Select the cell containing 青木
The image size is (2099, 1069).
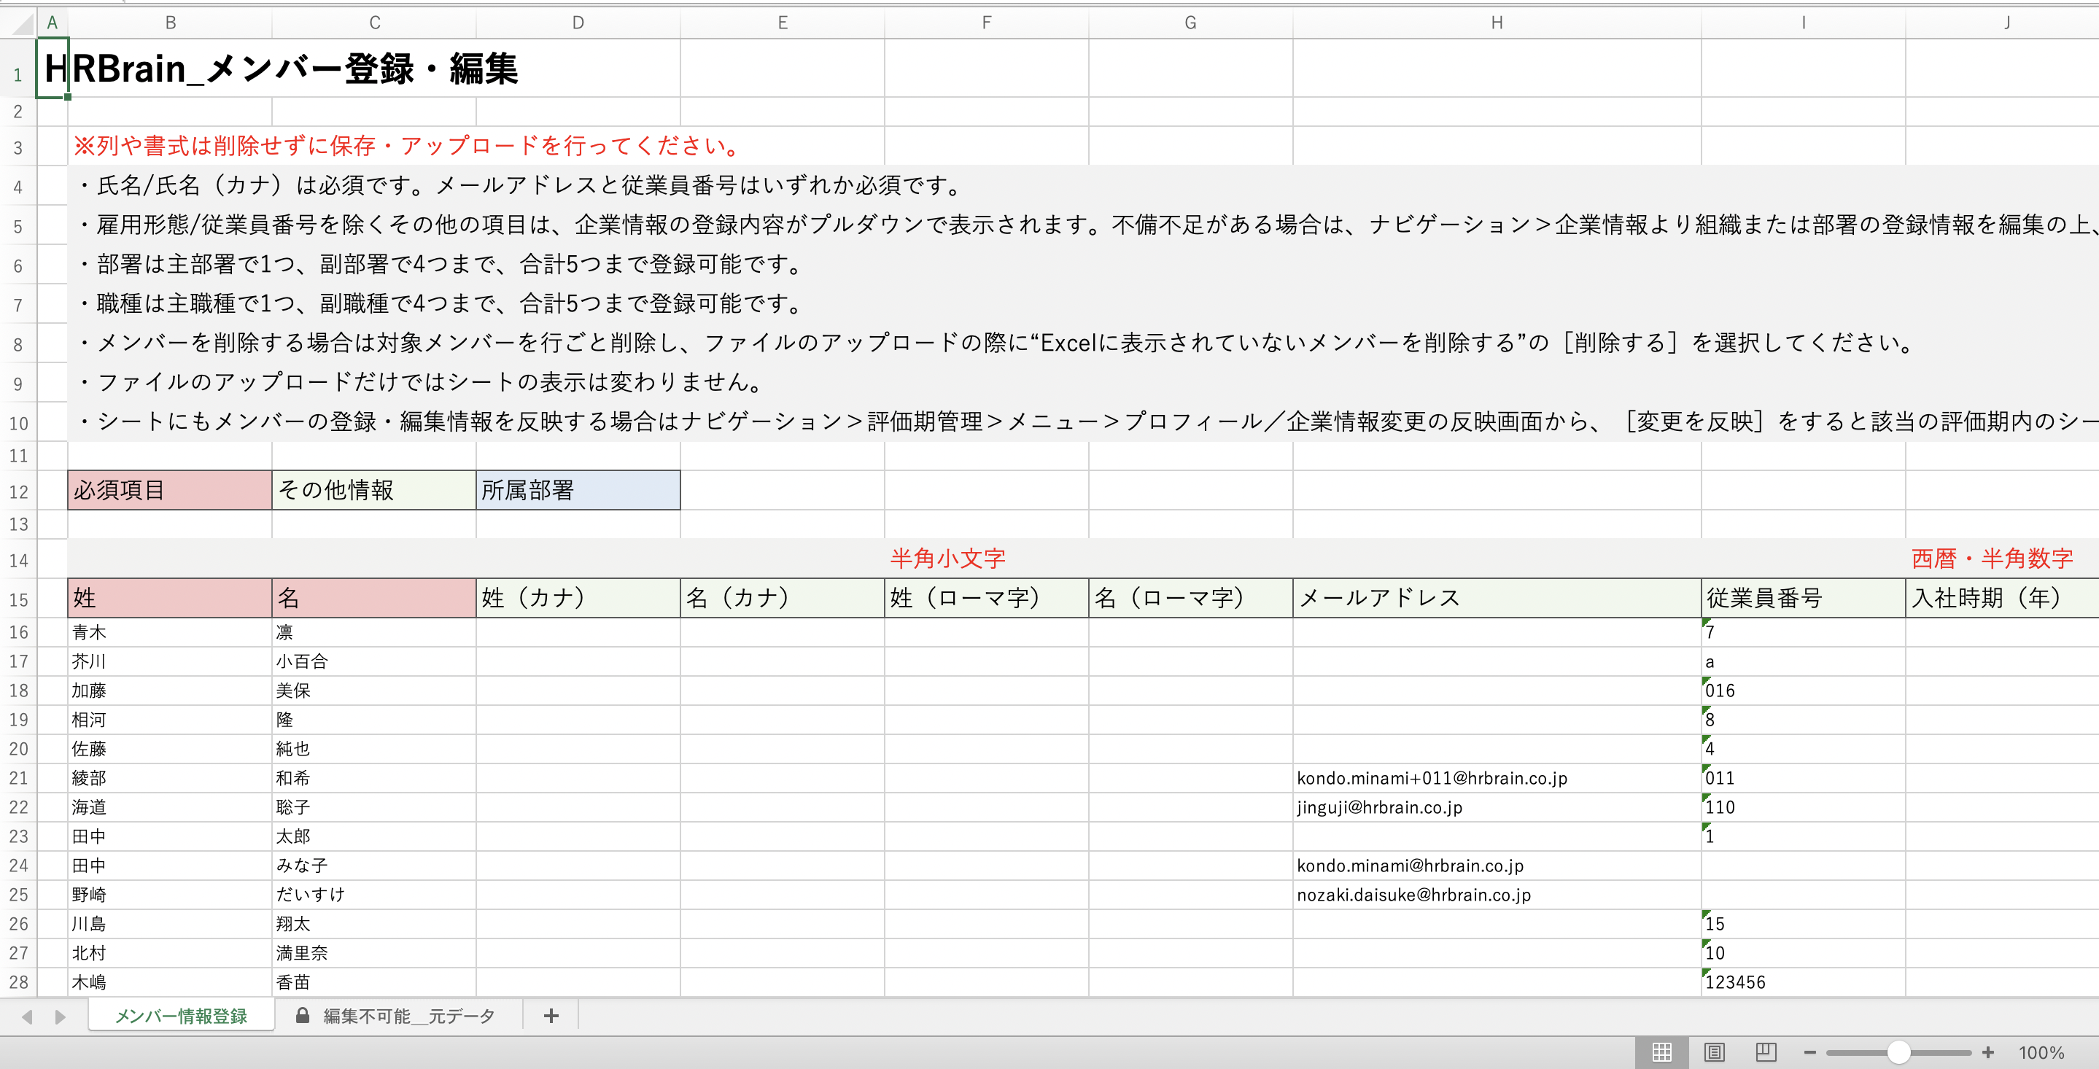pos(171,632)
